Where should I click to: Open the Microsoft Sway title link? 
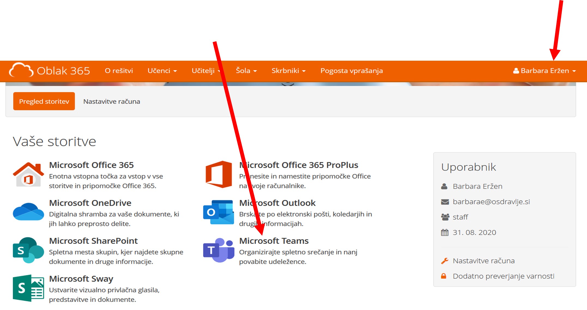81,279
